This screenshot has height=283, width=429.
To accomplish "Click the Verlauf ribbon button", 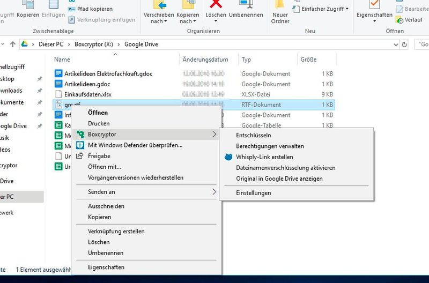I will [409, 20].
